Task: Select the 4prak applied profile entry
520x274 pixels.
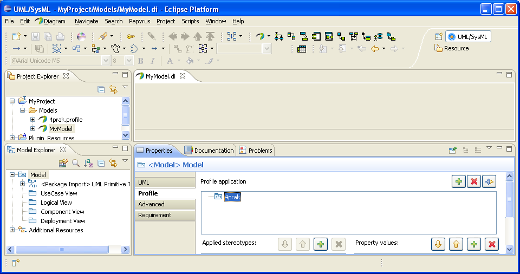Action: tap(232, 197)
